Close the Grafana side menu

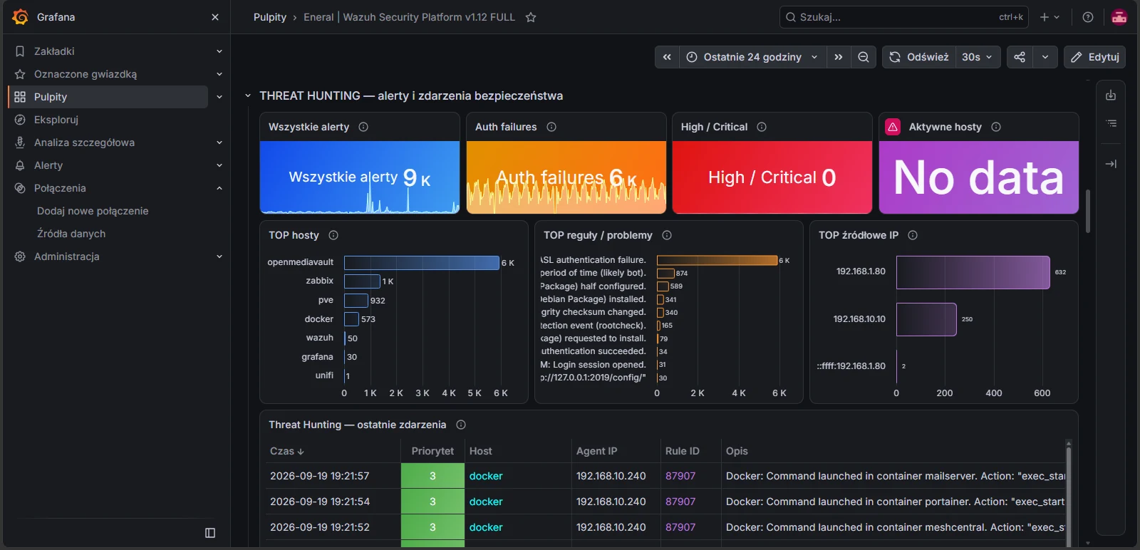(x=215, y=17)
